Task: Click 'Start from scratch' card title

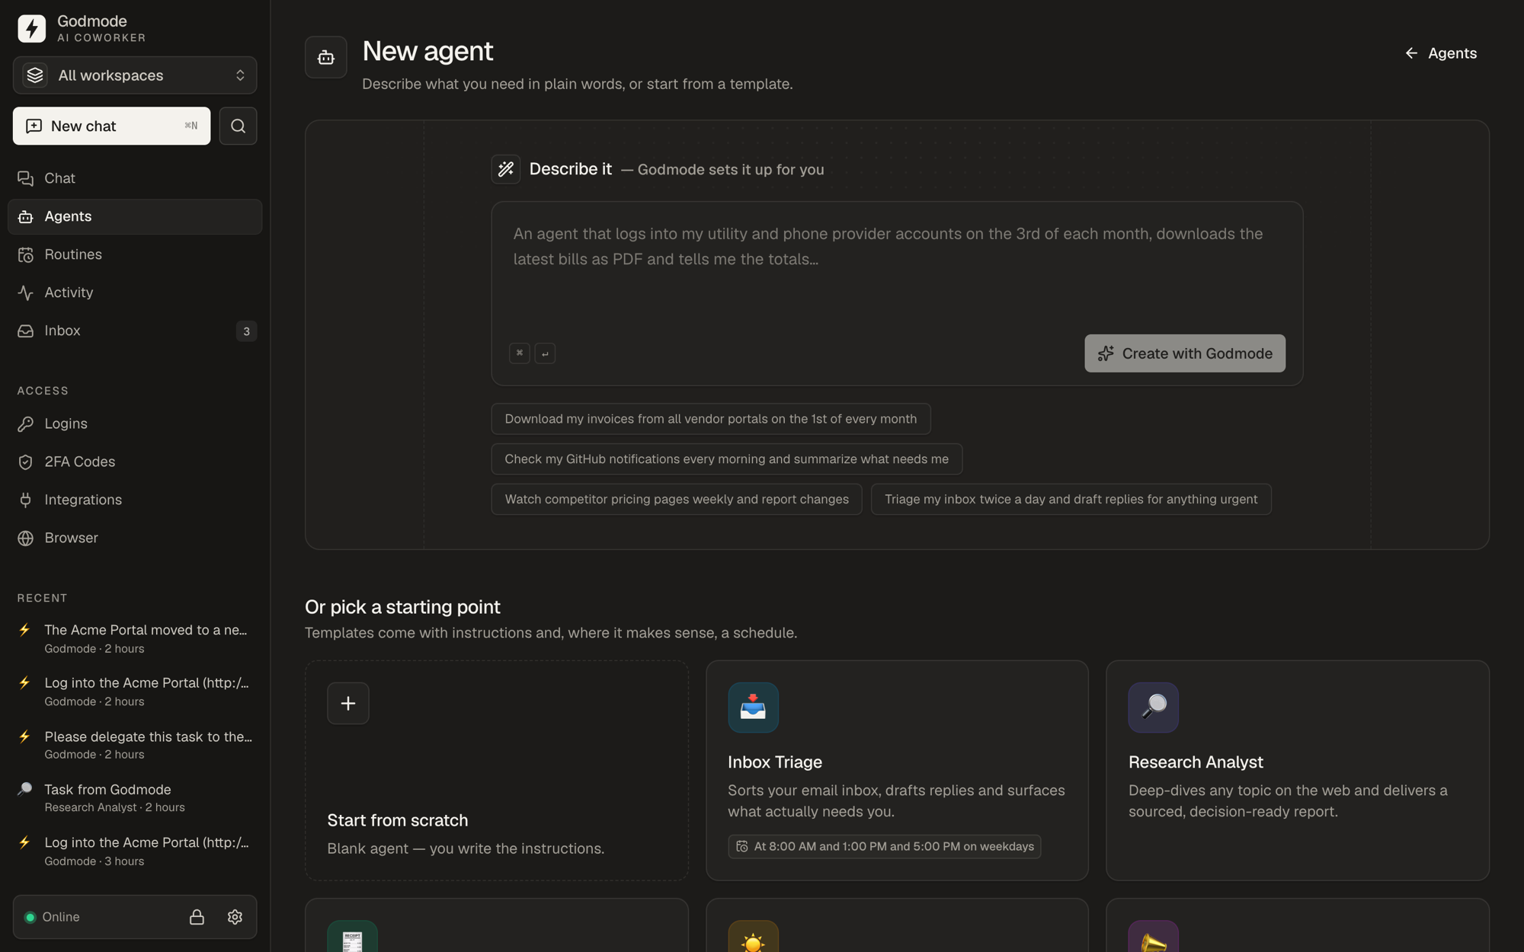Action: click(x=397, y=820)
